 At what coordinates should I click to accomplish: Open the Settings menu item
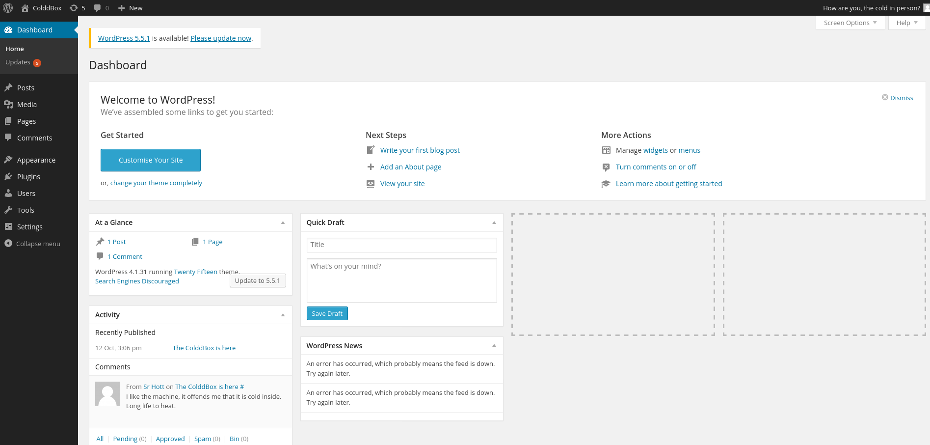pyautogui.click(x=29, y=227)
